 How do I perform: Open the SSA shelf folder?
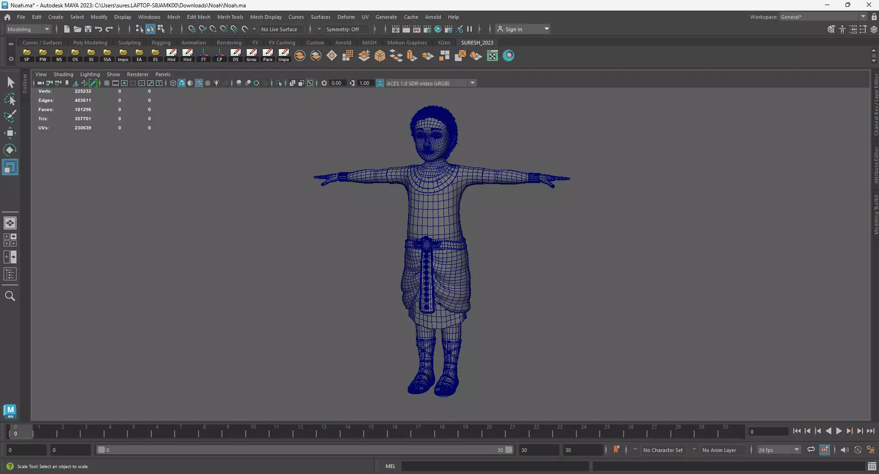[107, 56]
